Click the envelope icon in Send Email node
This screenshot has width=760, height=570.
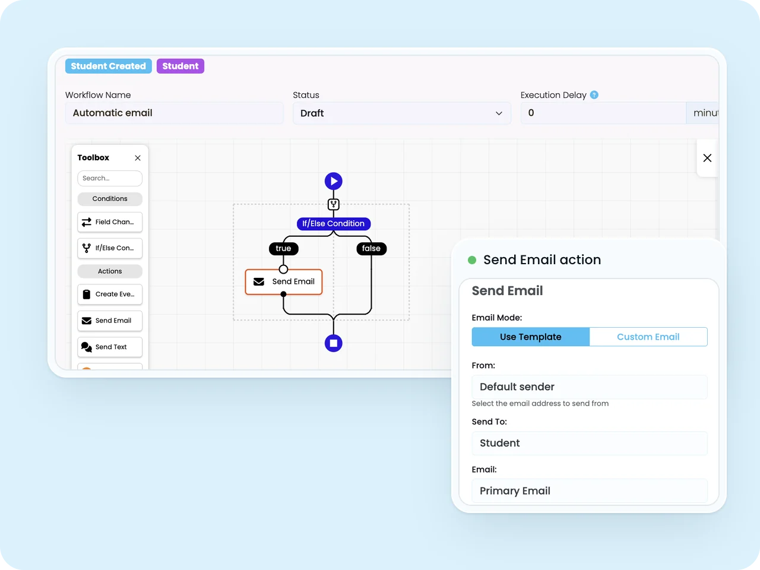pyautogui.click(x=259, y=281)
